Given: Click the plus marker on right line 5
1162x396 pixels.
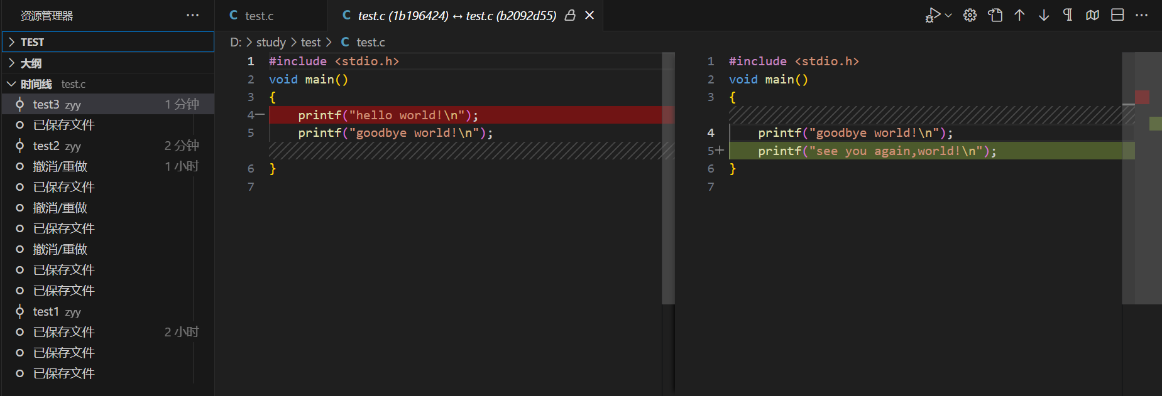Looking at the screenshot, I should click(720, 151).
